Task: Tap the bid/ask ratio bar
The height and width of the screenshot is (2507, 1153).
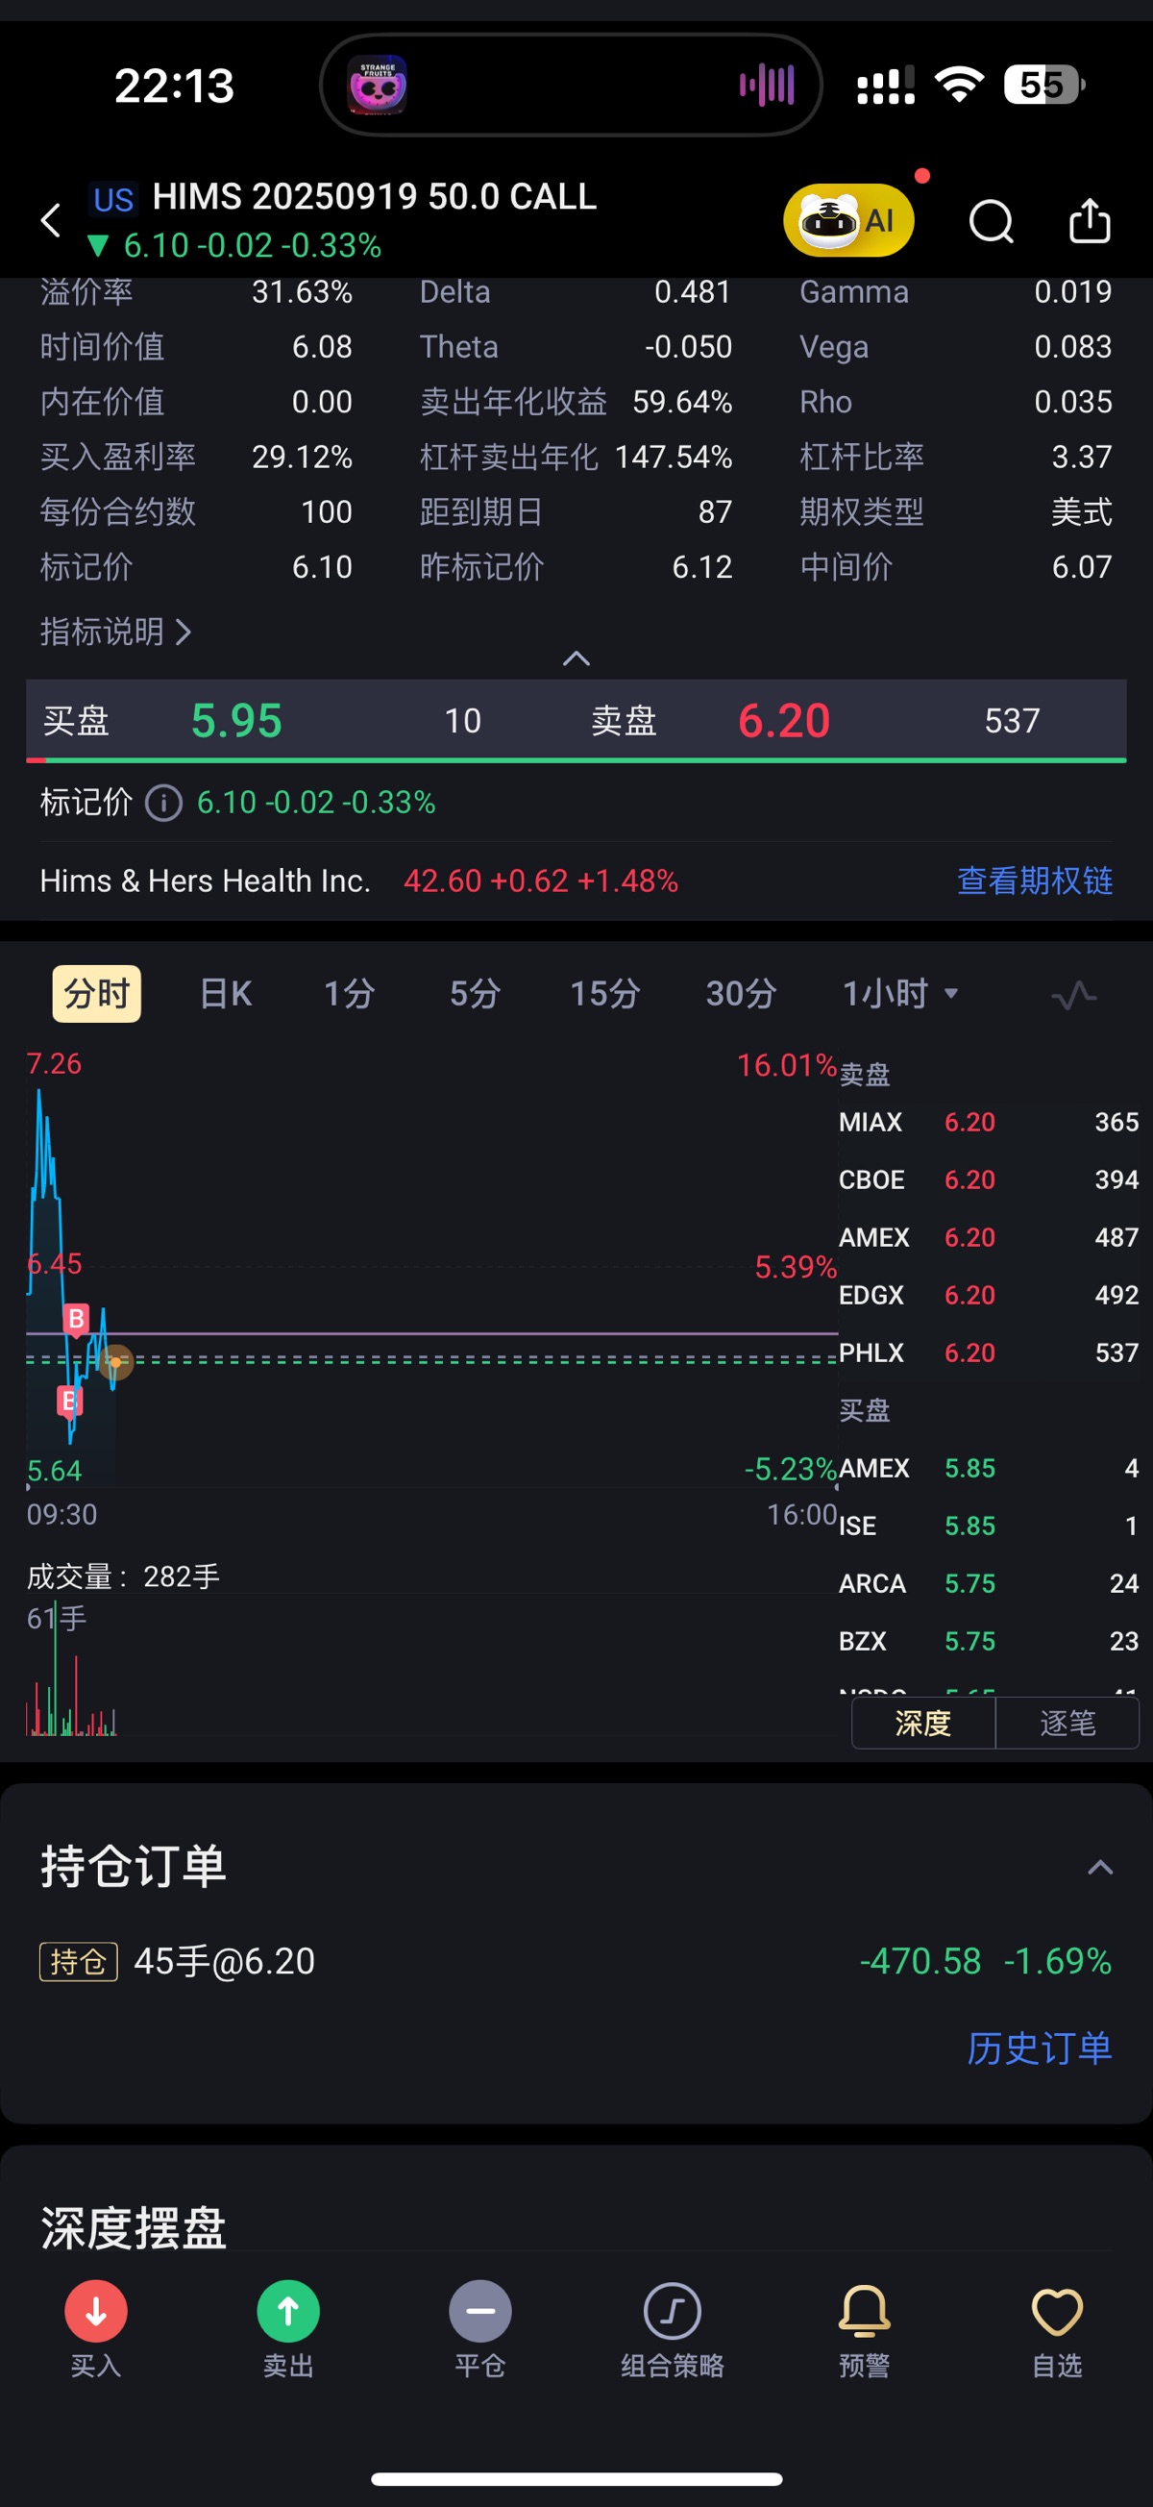Action: click(576, 759)
